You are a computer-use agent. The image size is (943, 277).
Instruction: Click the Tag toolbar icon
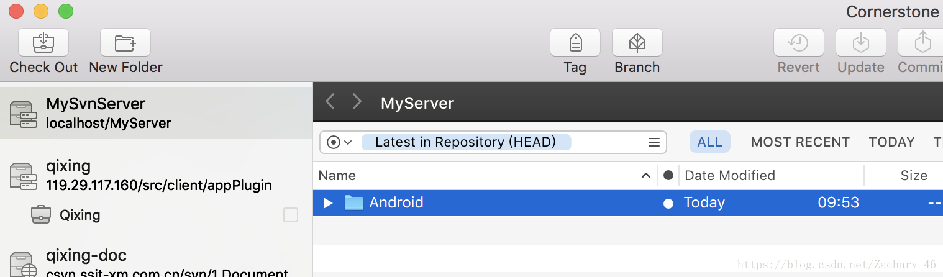[x=575, y=43]
